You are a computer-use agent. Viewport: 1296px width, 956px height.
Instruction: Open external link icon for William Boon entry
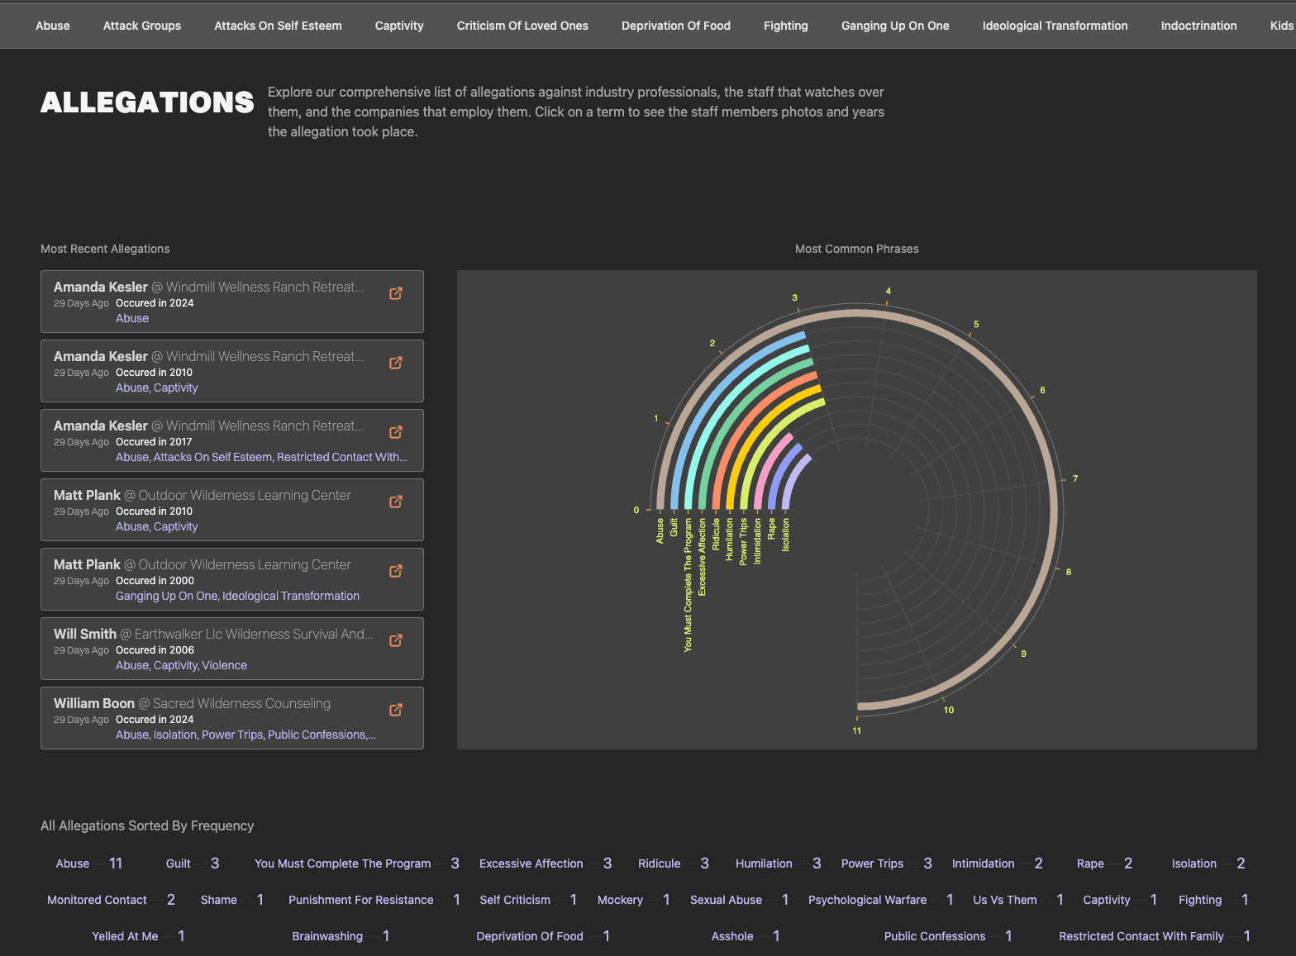[396, 710]
